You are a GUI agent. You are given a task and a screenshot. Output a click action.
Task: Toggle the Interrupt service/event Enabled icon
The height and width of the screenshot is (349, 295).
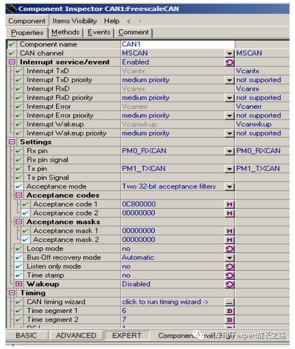coord(229,62)
